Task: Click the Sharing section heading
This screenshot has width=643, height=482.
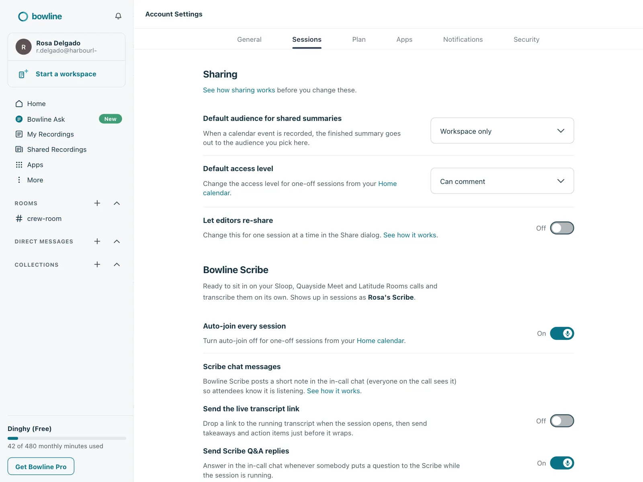Action: point(220,74)
